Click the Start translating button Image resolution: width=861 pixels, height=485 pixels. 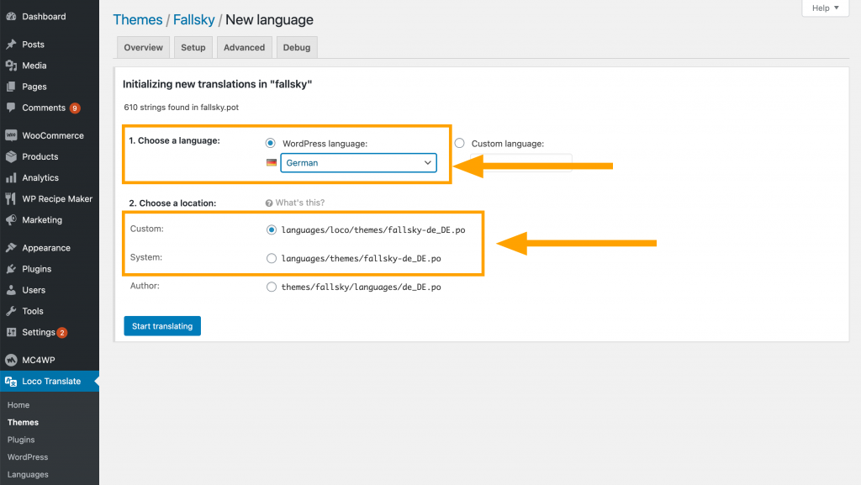[162, 326]
